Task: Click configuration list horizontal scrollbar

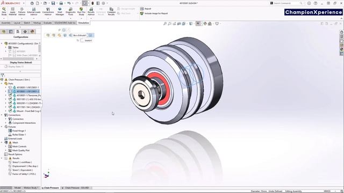Action: (x=19, y=59)
